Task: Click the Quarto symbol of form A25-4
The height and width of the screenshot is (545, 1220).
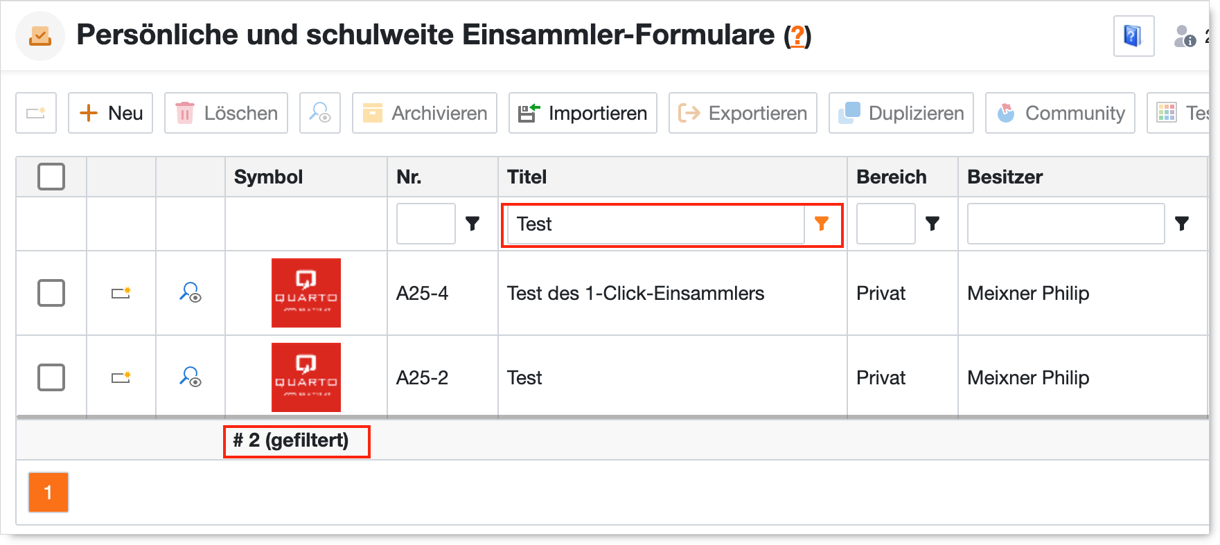Action: tap(306, 293)
